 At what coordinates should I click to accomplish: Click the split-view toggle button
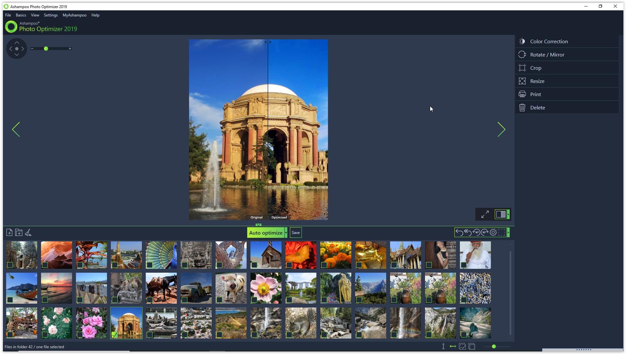500,215
